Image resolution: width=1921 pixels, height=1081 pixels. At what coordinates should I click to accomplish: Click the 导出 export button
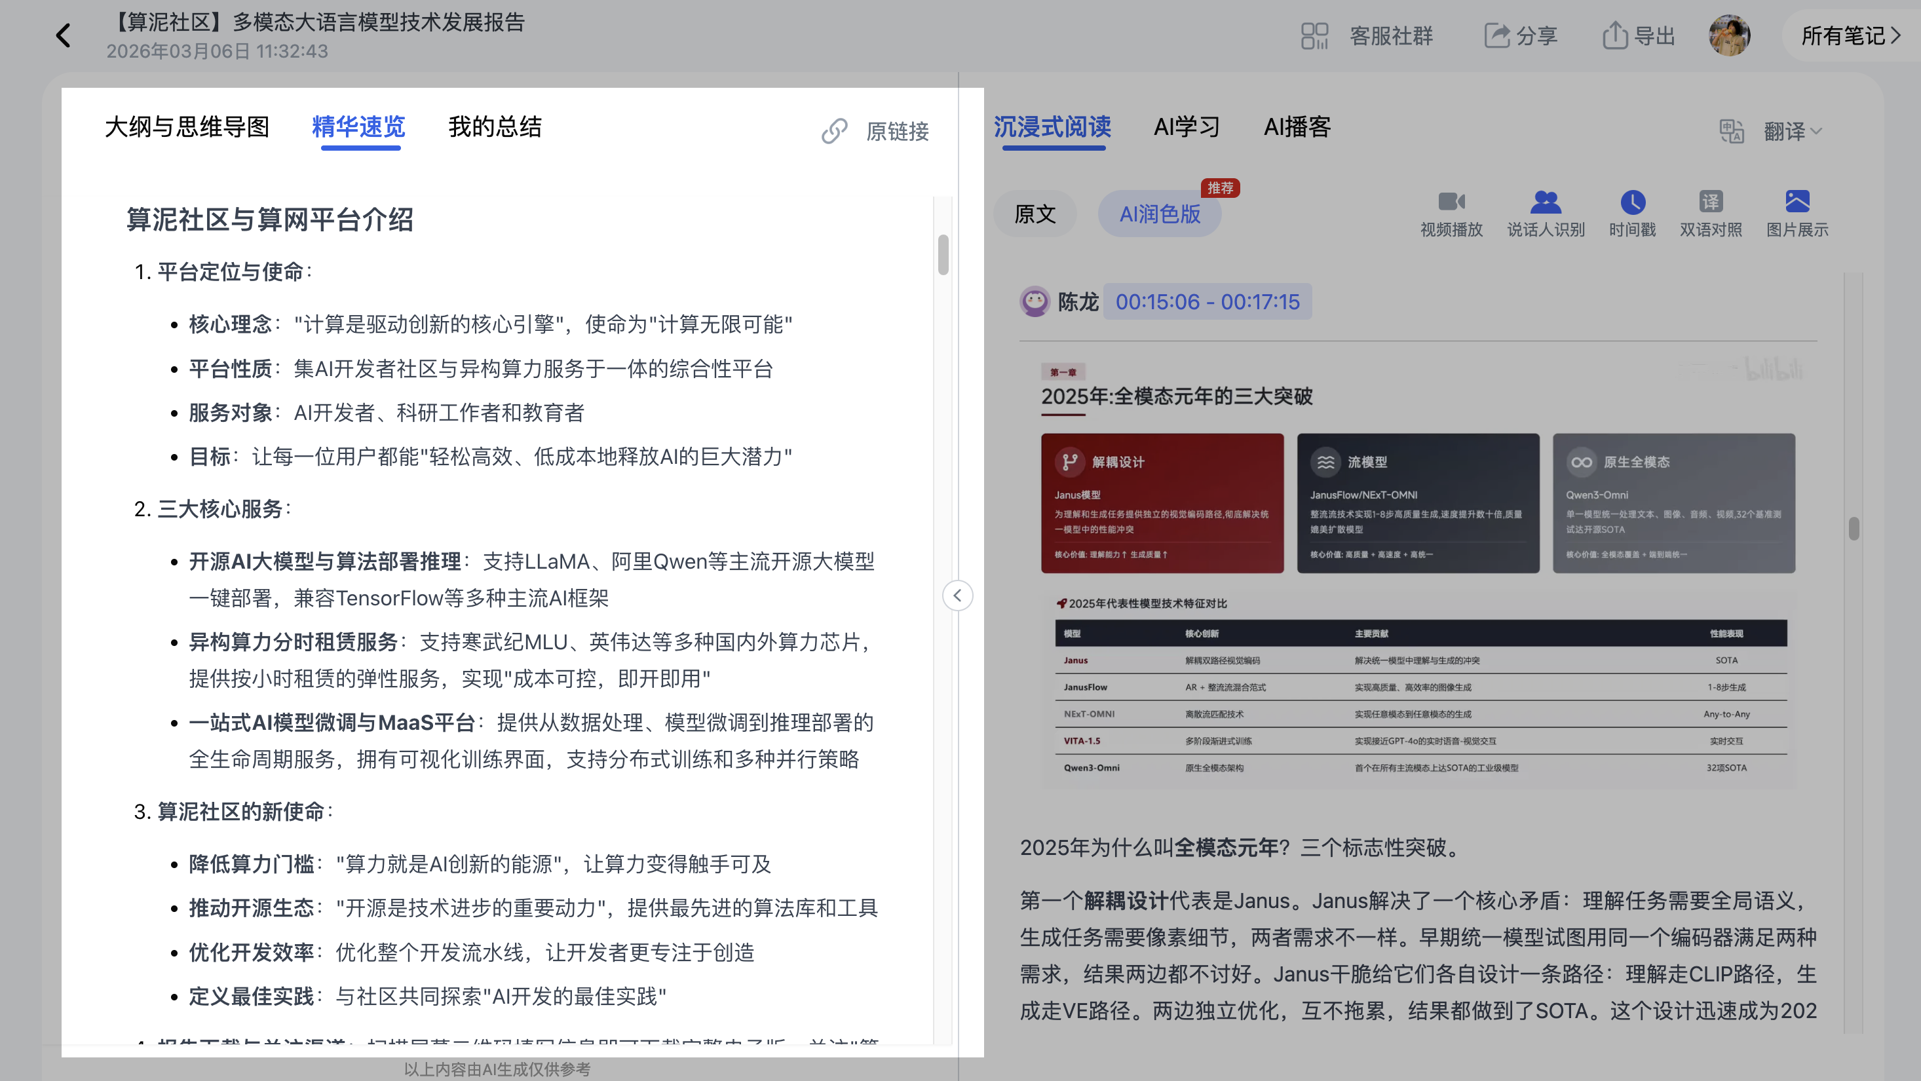pyautogui.click(x=1639, y=35)
